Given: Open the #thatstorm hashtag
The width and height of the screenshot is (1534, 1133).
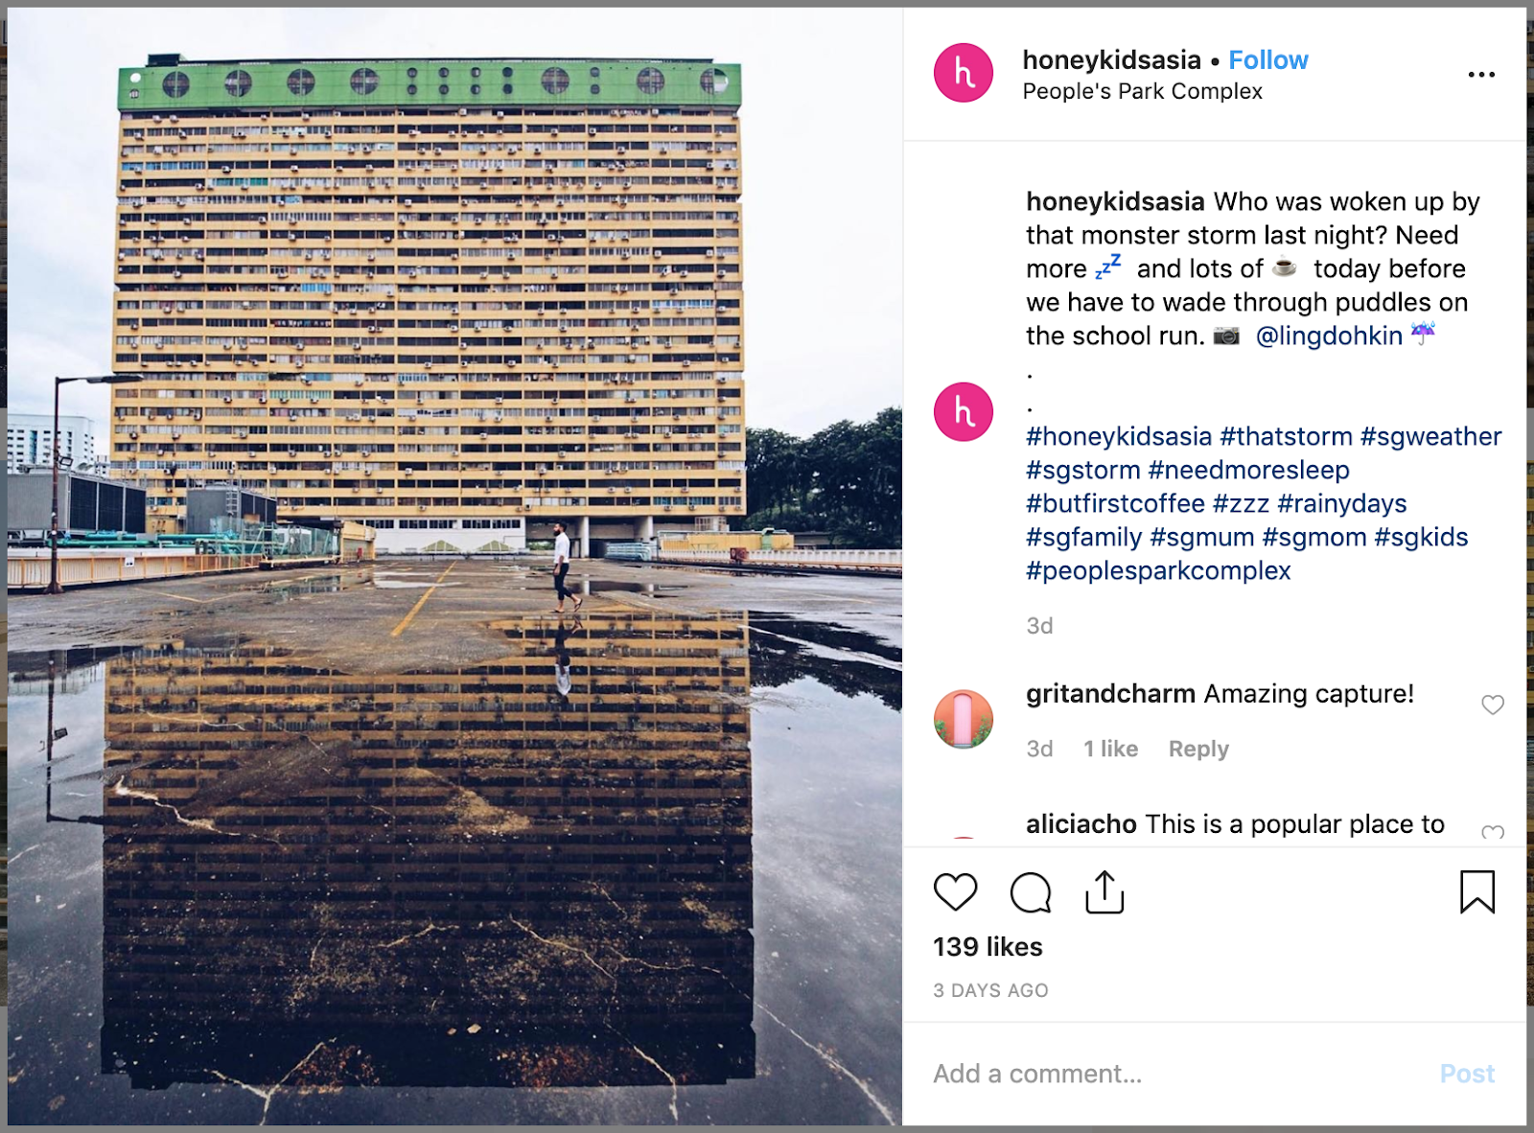Looking at the screenshot, I should (1286, 436).
